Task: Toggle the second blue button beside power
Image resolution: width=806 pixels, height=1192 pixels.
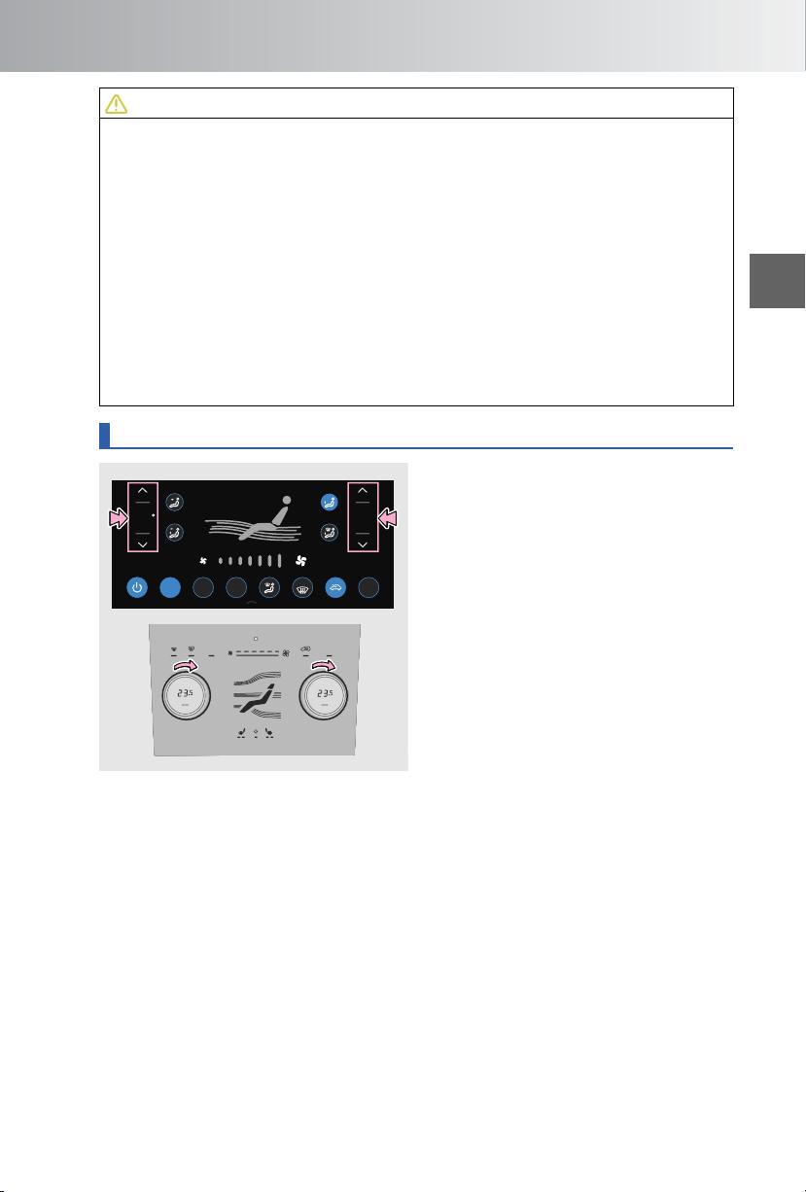Action: click(170, 587)
